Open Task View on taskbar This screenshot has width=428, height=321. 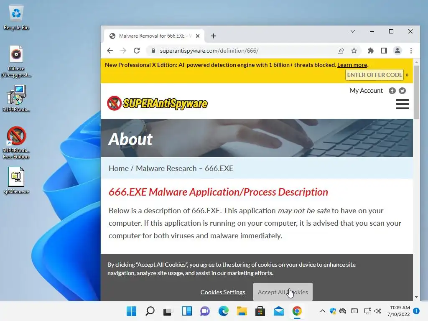coord(168,311)
